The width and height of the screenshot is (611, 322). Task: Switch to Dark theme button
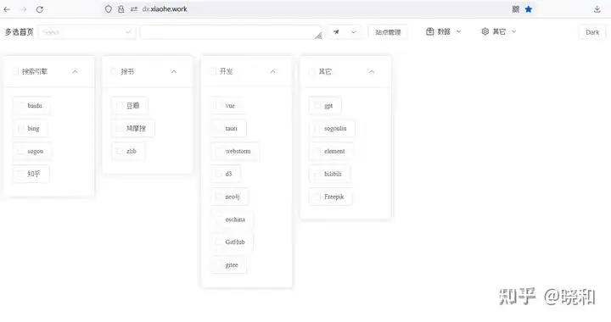[592, 32]
